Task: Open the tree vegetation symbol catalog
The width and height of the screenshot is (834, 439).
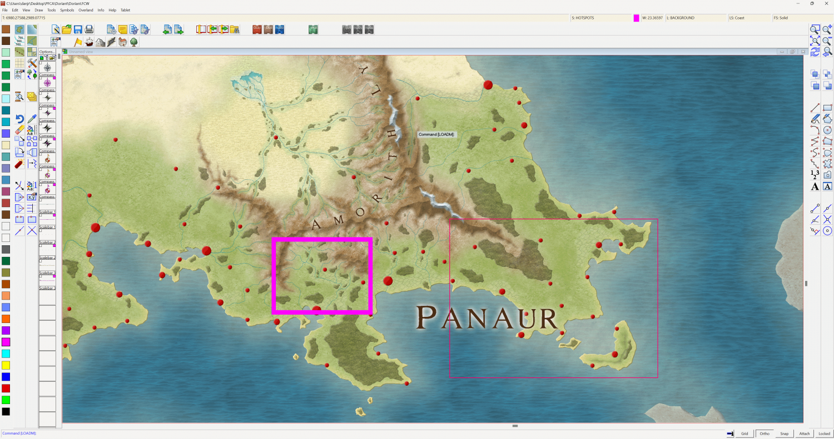Action: click(134, 42)
